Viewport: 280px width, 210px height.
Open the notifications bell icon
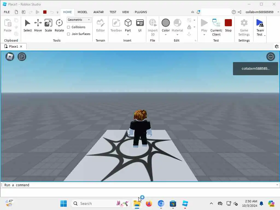pos(199,12)
